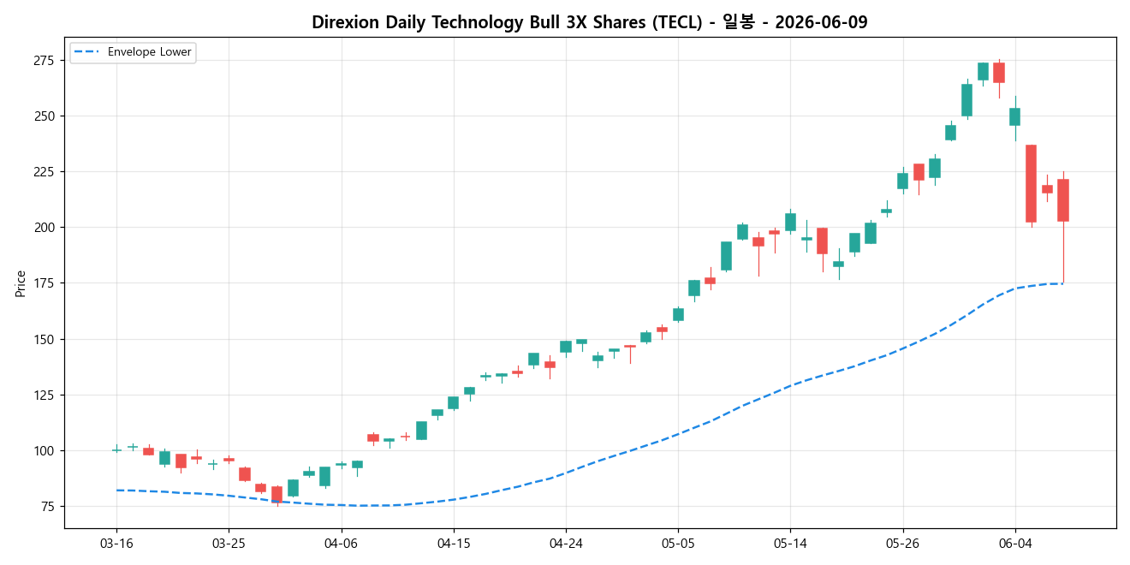The width and height of the screenshot is (1130, 565).
Task: Click the 03-16 date label
Action: pyautogui.click(x=116, y=544)
